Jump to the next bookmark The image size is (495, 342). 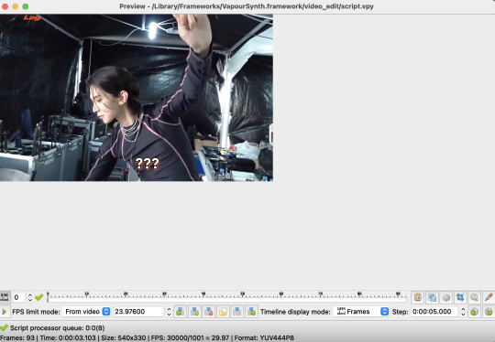[x=251, y=312]
